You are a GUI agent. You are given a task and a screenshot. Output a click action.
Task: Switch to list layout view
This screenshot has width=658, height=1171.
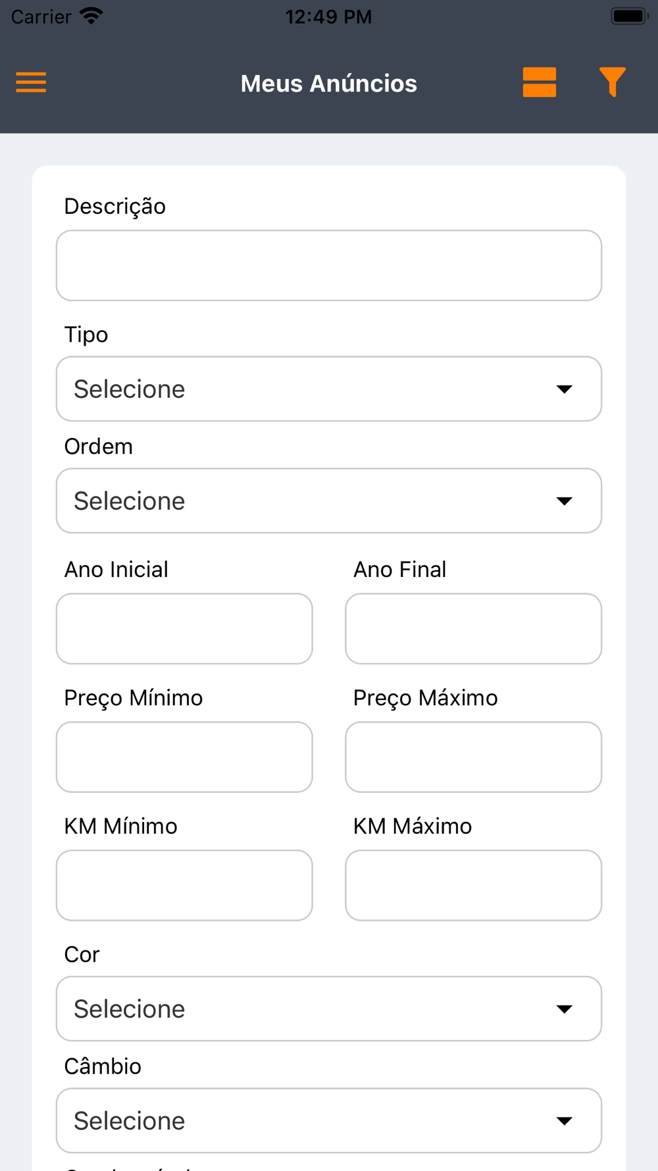click(x=540, y=82)
